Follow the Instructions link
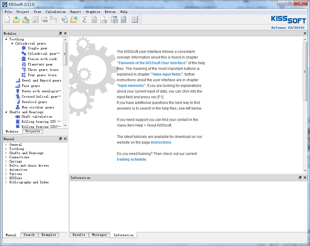The height and width of the screenshot is (246, 310). [161, 142]
